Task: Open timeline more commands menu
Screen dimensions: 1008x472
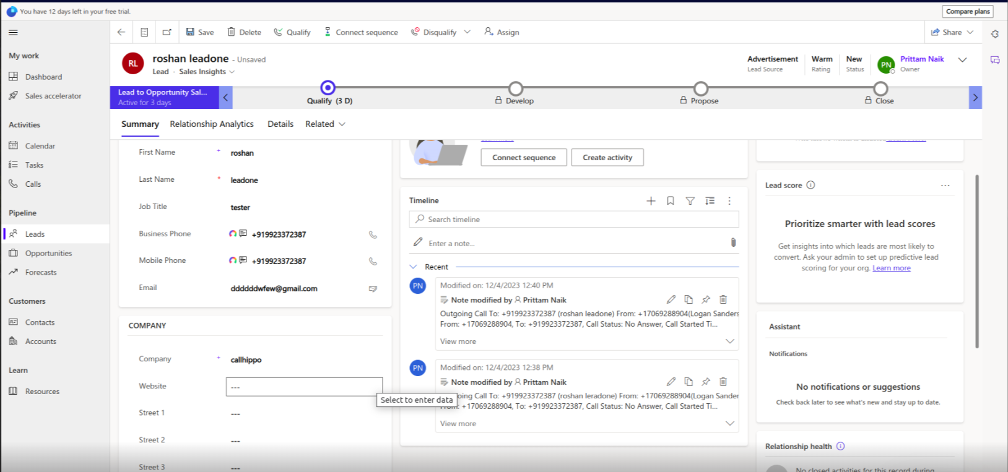Action: (x=729, y=201)
